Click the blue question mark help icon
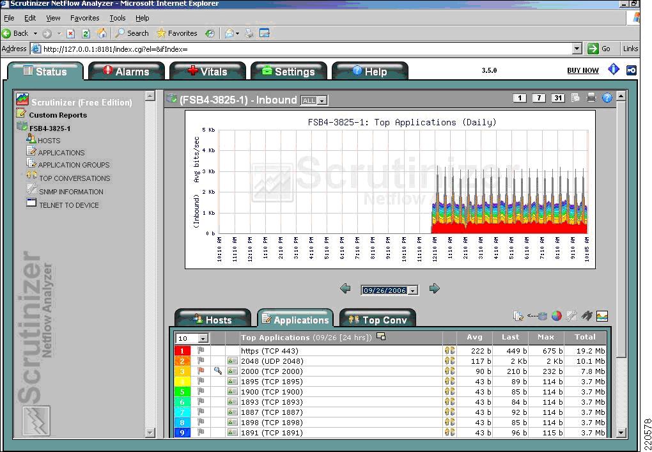Viewport: 652px width, 452px height. click(x=607, y=98)
